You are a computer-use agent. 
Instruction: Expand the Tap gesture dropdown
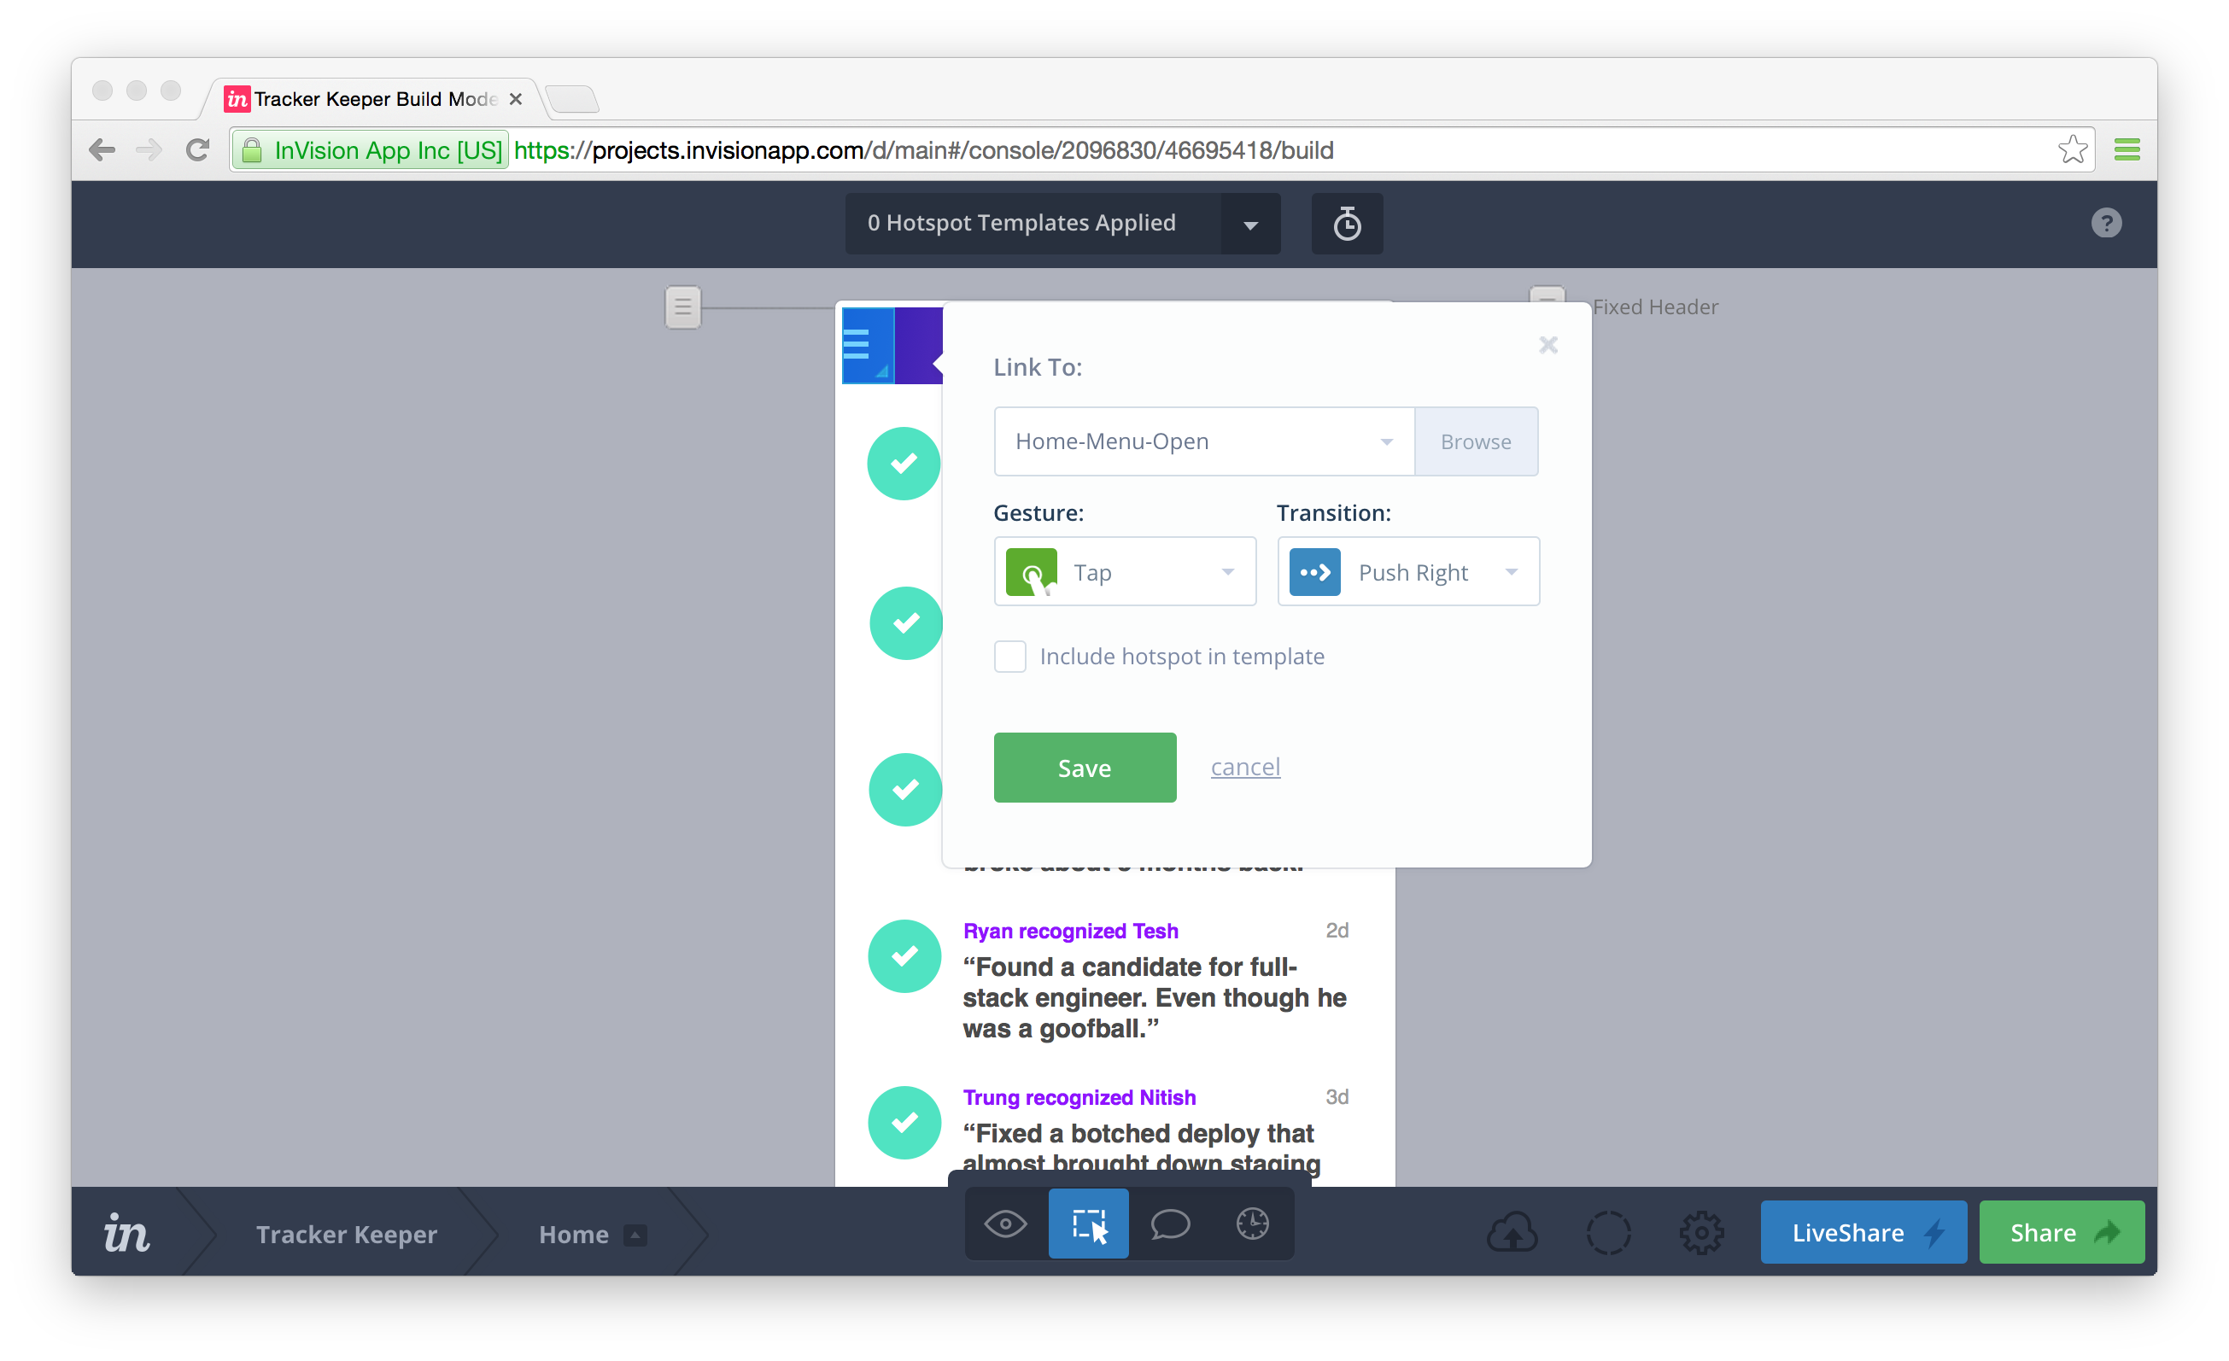click(x=1125, y=571)
